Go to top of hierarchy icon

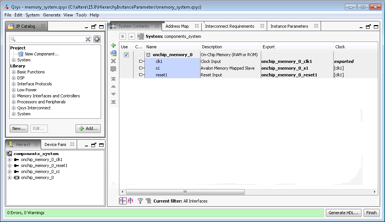122,37
